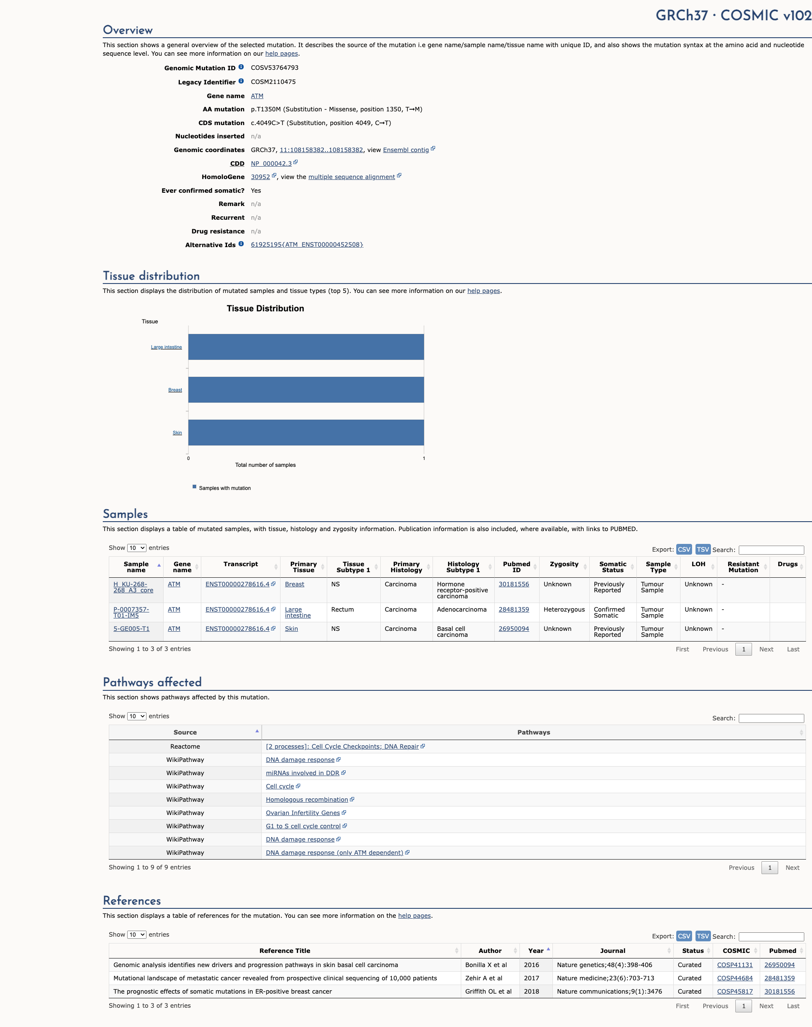Sort Samples table by Histology Subtype 1
812x1027 pixels.
point(463,567)
